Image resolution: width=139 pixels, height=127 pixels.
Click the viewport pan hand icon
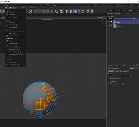tap(99, 17)
